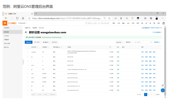
Task: Click the 阿里云 logo
Action: tap(13, 23)
